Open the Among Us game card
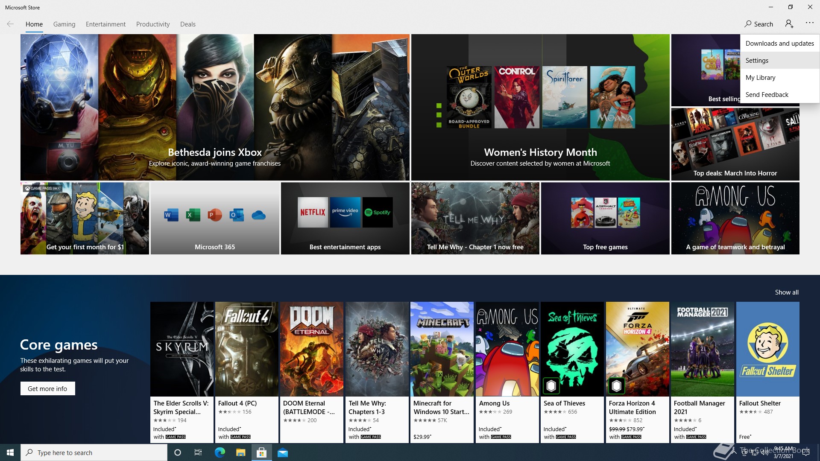 (507, 372)
